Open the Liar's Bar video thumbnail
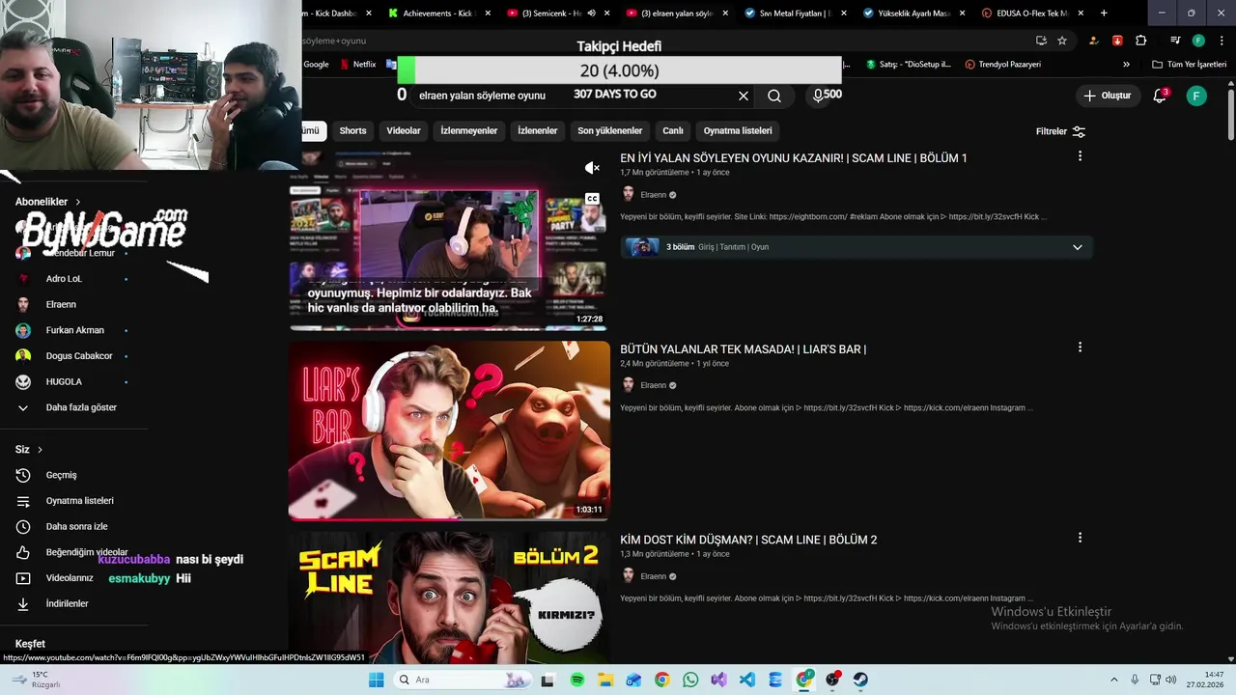The height and width of the screenshot is (695, 1236). [x=449, y=431]
